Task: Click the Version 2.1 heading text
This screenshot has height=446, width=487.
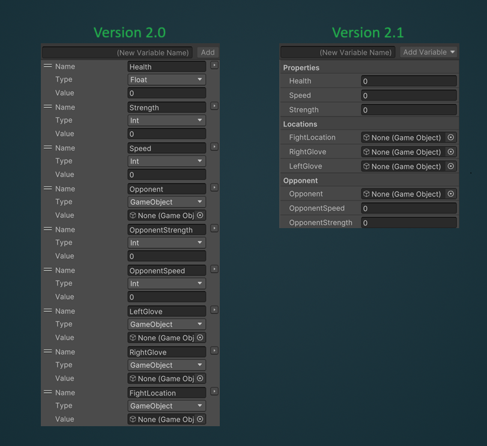Action: click(368, 32)
